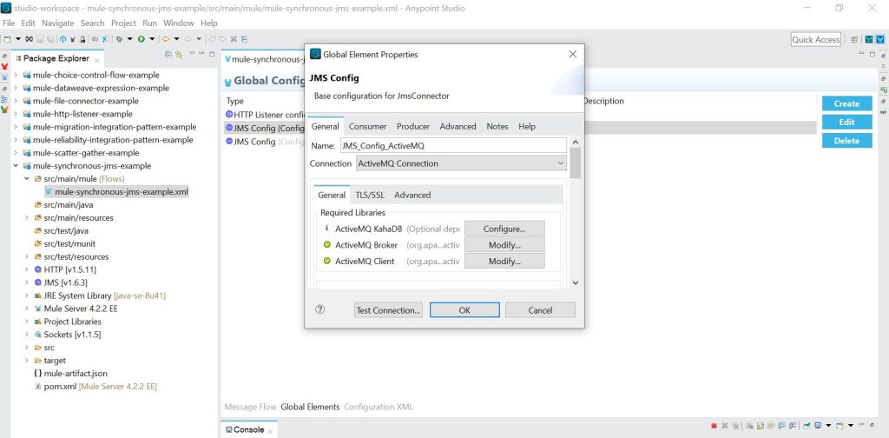Image resolution: width=889 pixels, height=438 pixels.
Task: Click the help question mark icon
Action: (x=319, y=309)
